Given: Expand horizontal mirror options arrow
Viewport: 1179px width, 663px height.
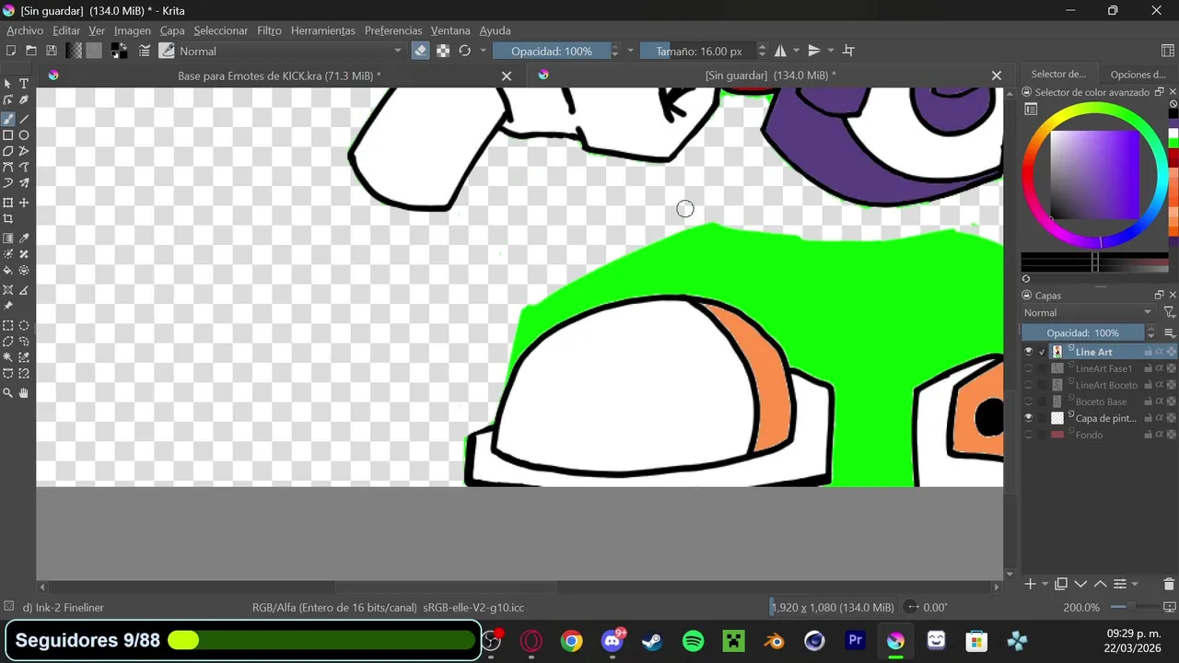Looking at the screenshot, I should tap(796, 51).
